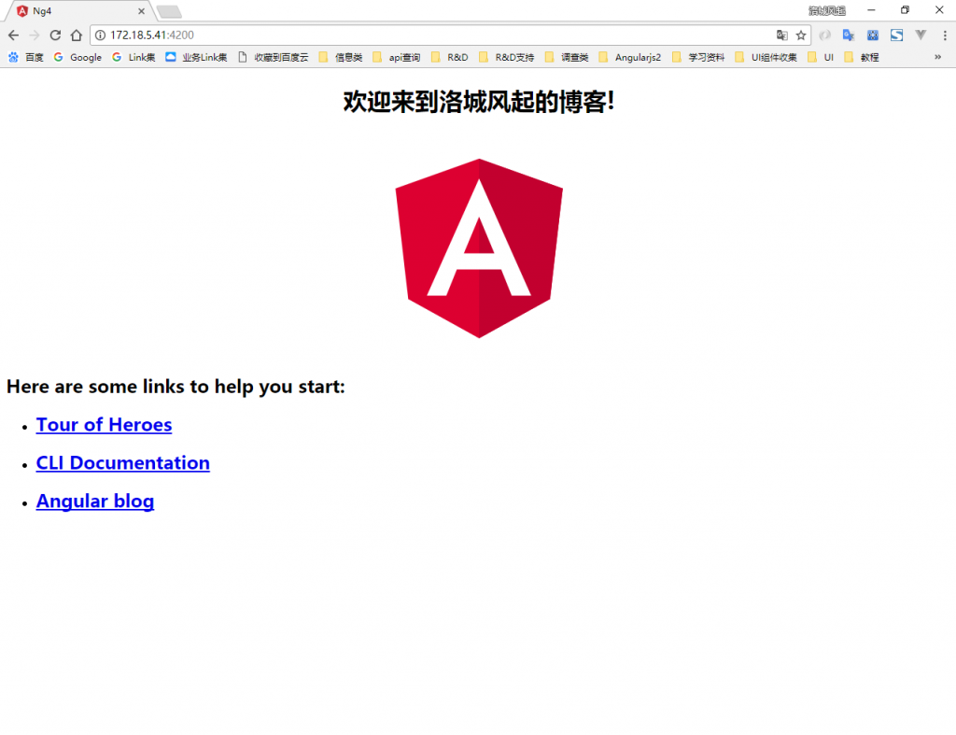
Task: Open the 学习资料 bookmark folder
Action: pos(698,57)
